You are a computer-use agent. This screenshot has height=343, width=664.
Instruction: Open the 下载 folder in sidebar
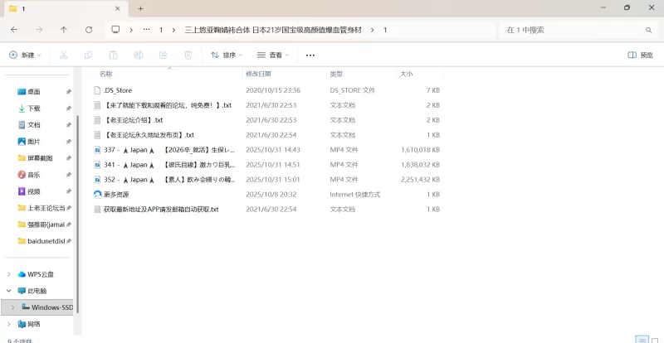click(x=34, y=109)
